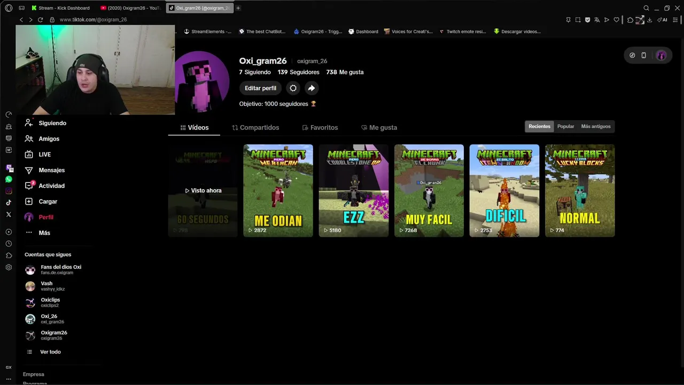
Task: Click the profile settings gear button
Action: 293,88
